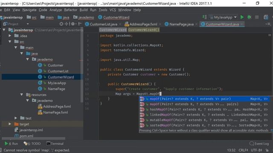Viewport: 273px width, 153px height.
Task: Click the editor analysis status icon
Action: click(x=270, y=35)
